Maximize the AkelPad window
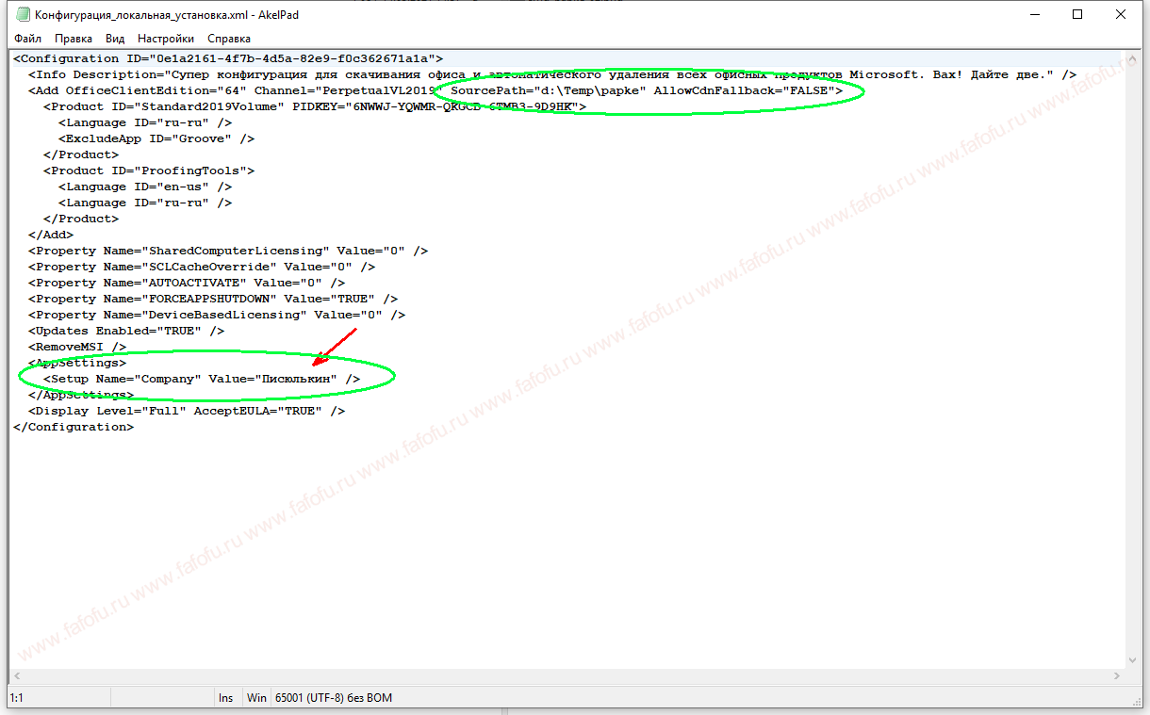1150x715 pixels. (x=1077, y=14)
